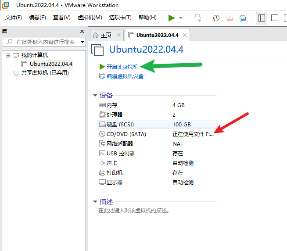Open the 选项卡(T) menu
The width and height of the screenshot is (287, 251).
120,18
